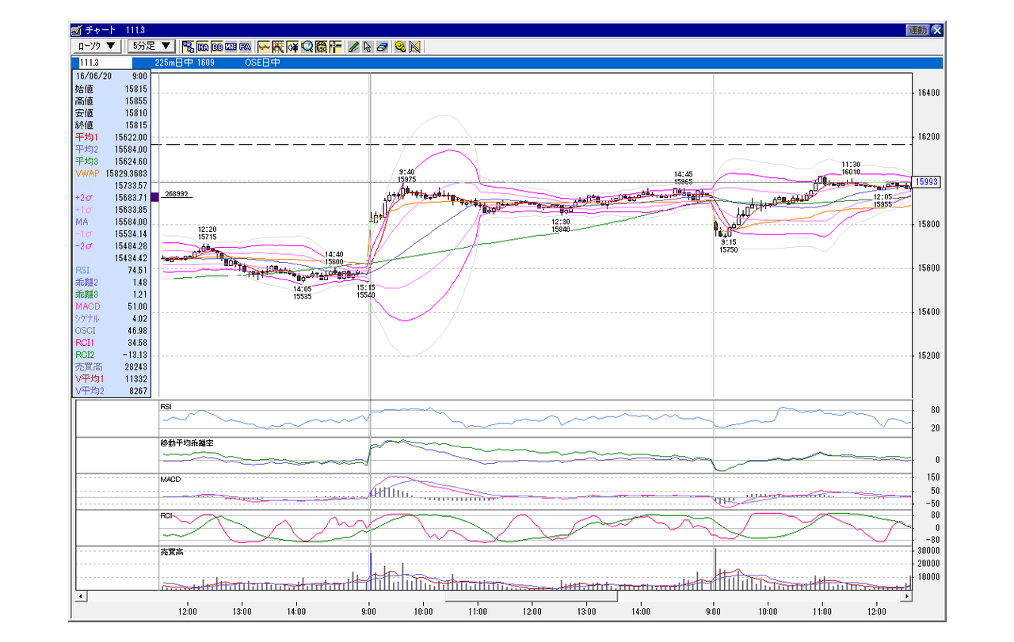Select the eraser tool

point(382,47)
